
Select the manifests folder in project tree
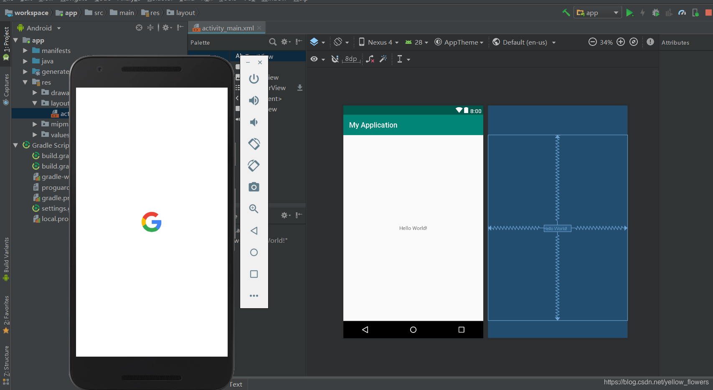click(x=51, y=50)
